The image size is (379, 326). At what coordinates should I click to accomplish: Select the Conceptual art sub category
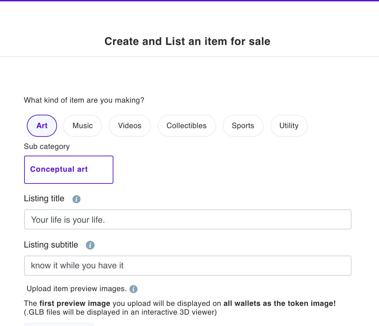pyautogui.click(x=69, y=170)
